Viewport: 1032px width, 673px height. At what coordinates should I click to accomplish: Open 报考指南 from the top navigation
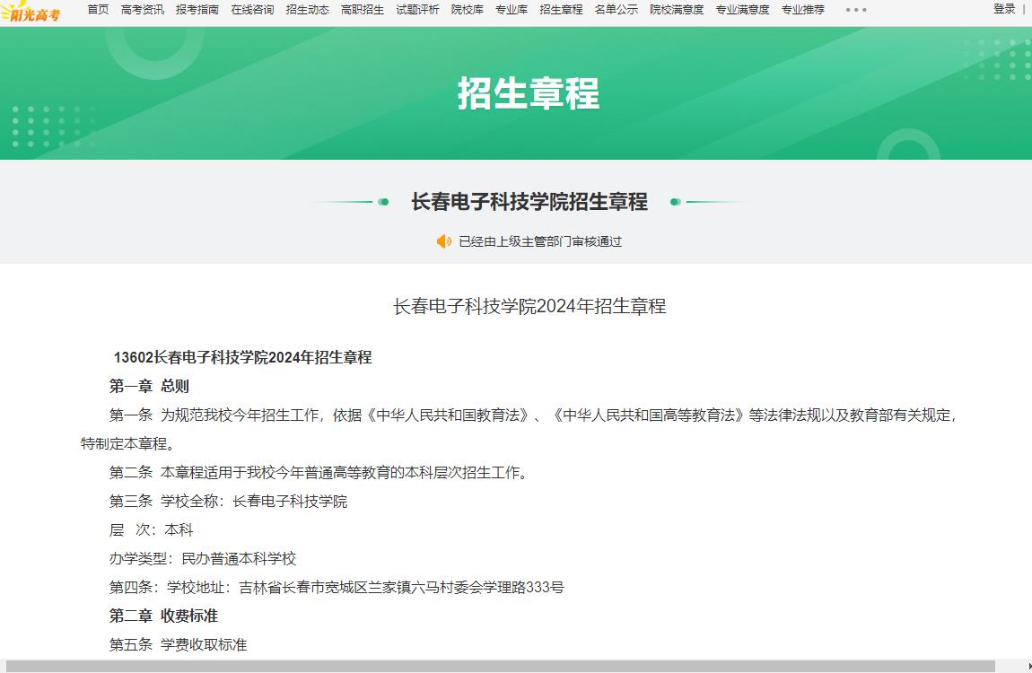(197, 10)
